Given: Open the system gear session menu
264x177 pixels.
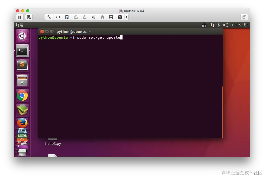Looking at the screenshot, I should click(246, 25).
